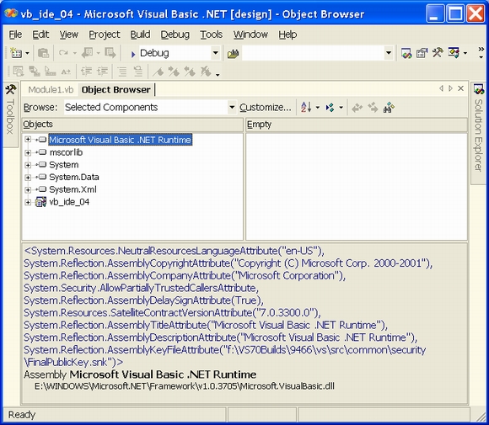
Task: Click the Decrease Indent toolbar icon
Action: tap(86, 72)
